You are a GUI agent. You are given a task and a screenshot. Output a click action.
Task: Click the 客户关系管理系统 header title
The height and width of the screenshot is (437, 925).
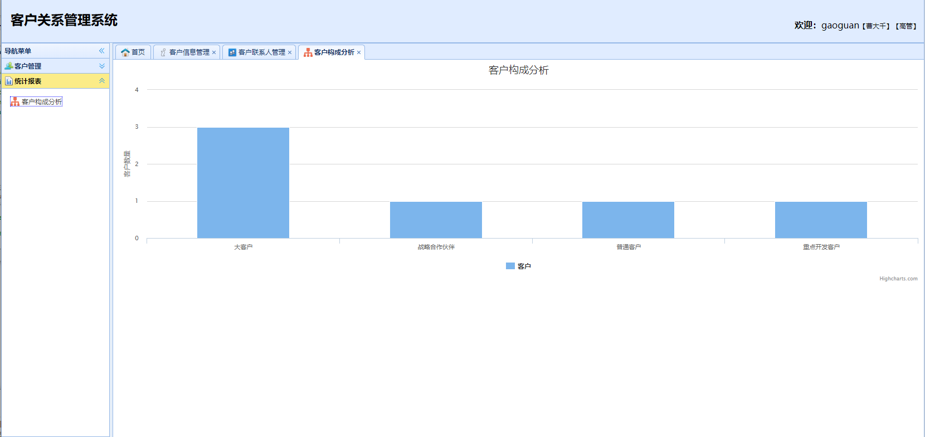[x=64, y=20]
